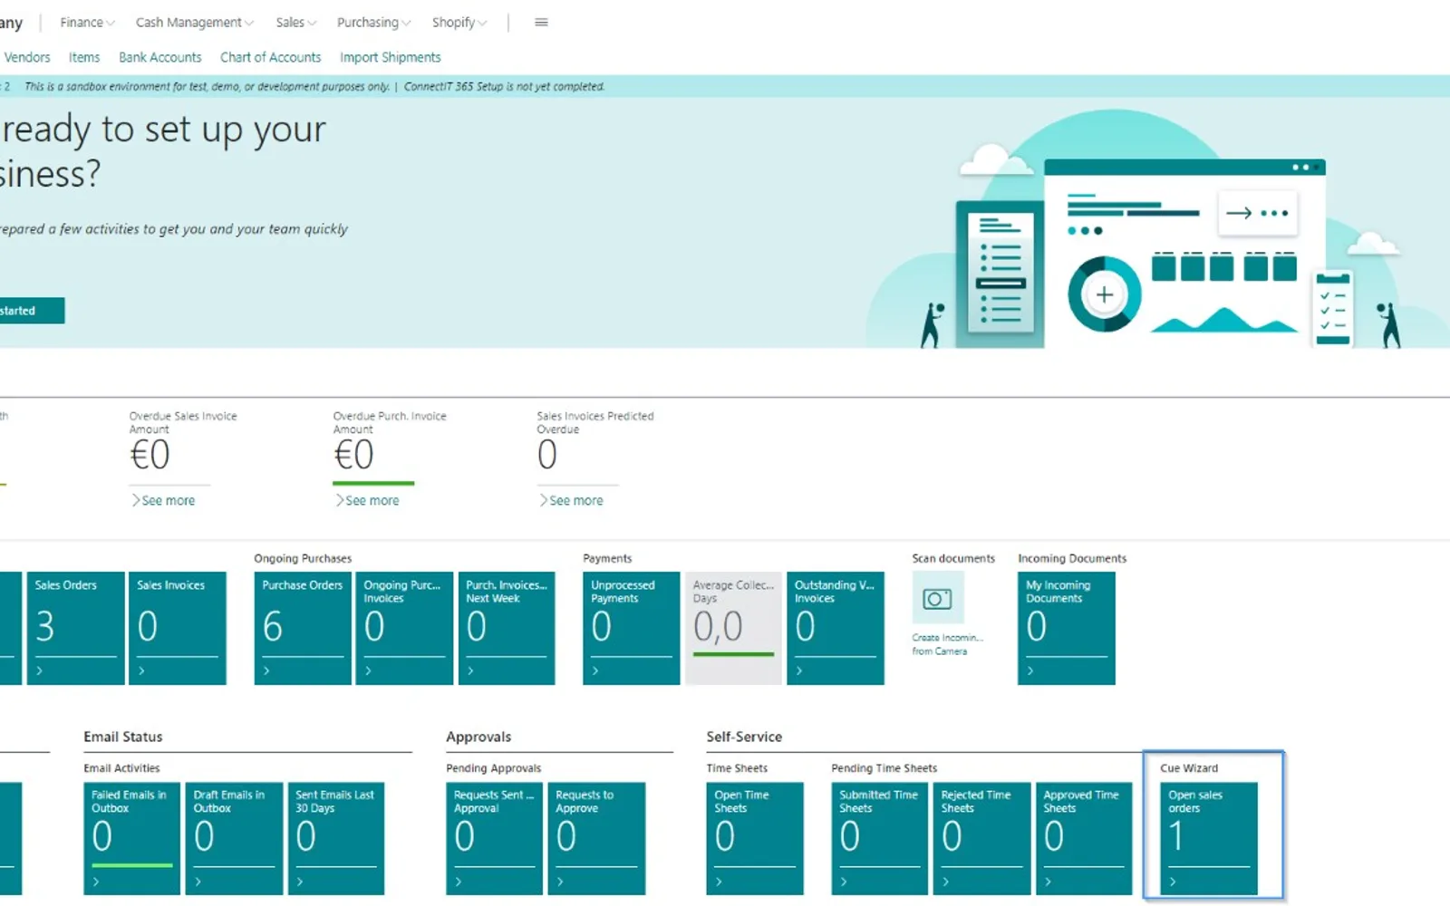1450x906 pixels.
Task: Expand See more under Sales Invoices Predicted Overdue
Action: (x=571, y=500)
